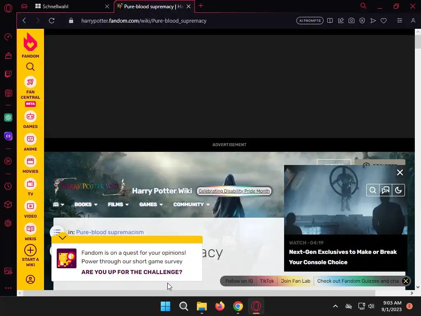The image size is (421, 316).
Task: Toggle the ad blocker shield icon
Action: (362, 21)
